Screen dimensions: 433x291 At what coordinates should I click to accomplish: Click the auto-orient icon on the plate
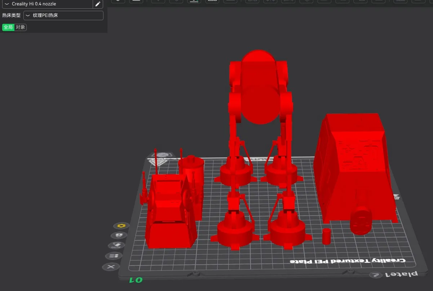116,246
